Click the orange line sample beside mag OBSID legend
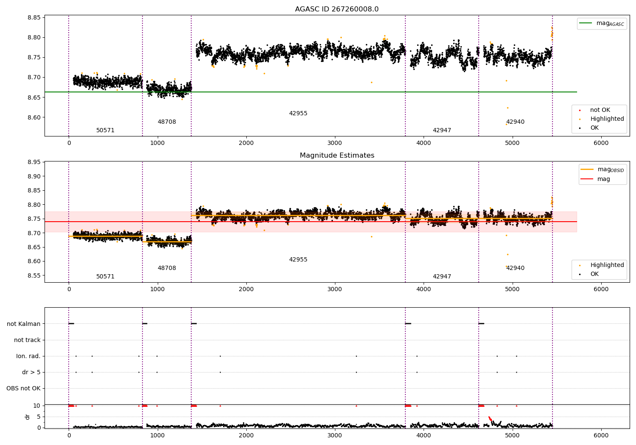Viewport: 636px width, 445px height. [x=587, y=170]
